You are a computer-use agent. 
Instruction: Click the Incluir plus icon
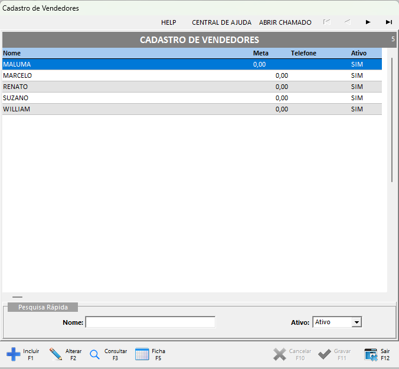pyautogui.click(x=13, y=354)
